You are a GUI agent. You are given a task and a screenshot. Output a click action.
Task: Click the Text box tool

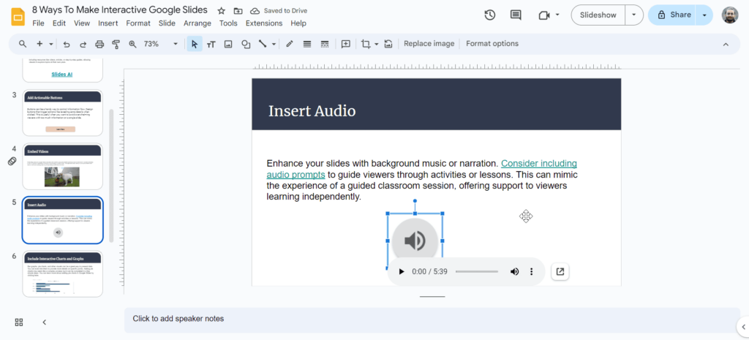(x=211, y=44)
